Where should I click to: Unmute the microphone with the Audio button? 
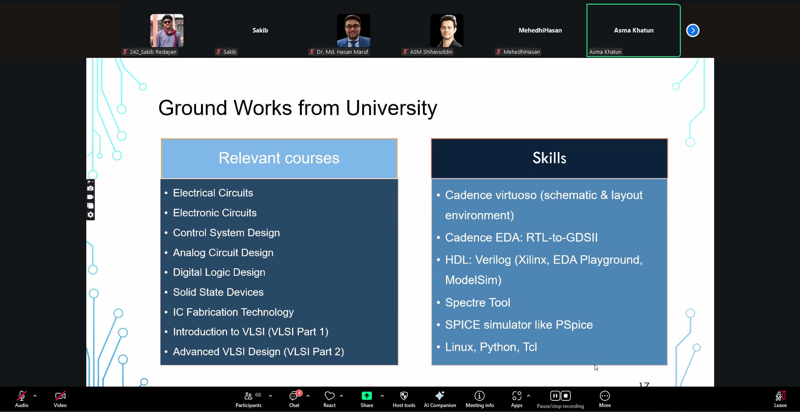pyautogui.click(x=22, y=398)
